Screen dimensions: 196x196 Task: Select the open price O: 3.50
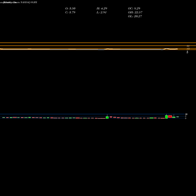point(70,8)
